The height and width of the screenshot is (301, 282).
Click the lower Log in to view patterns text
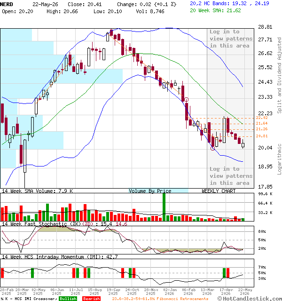pos(231,176)
